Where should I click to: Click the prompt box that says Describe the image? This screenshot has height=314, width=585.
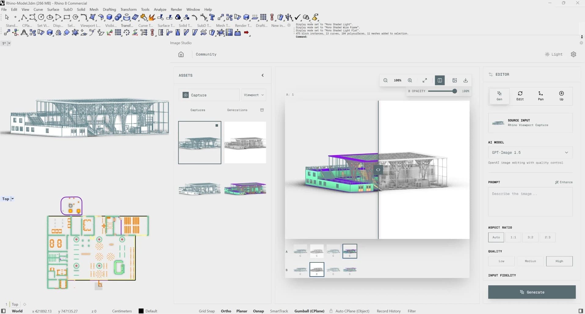click(x=530, y=201)
